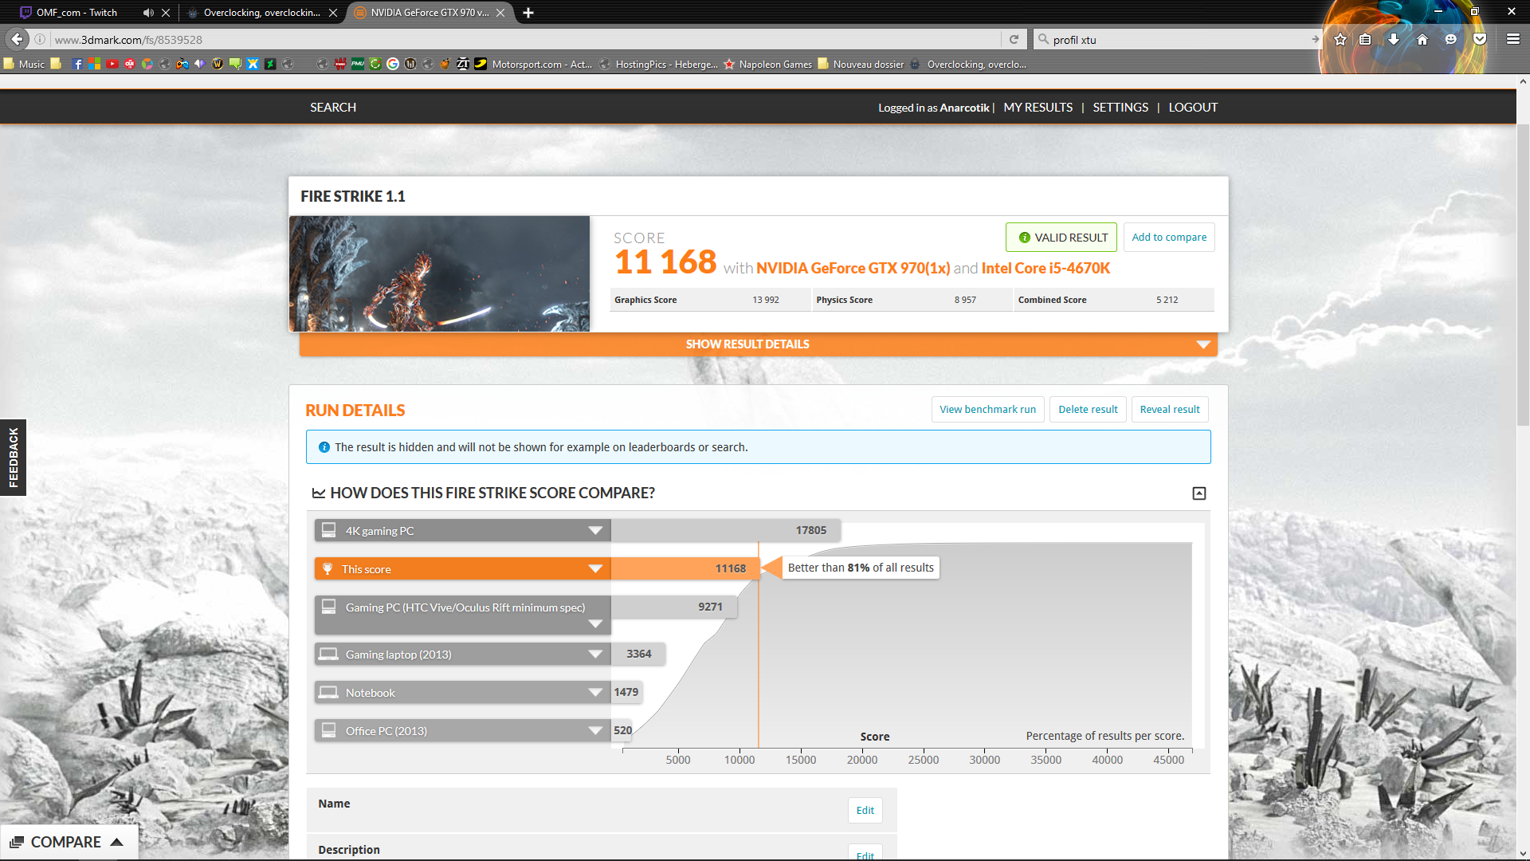Click the Fire Strike thumbnail image
This screenshot has height=861, width=1530.
[439, 273]
